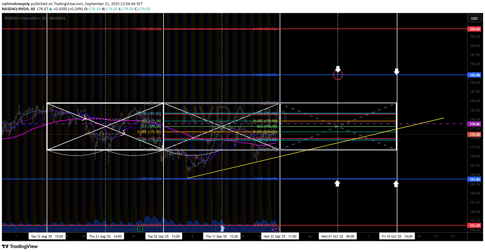
Task: Click the red 176.00 current price label
Action: coord(475,135)
